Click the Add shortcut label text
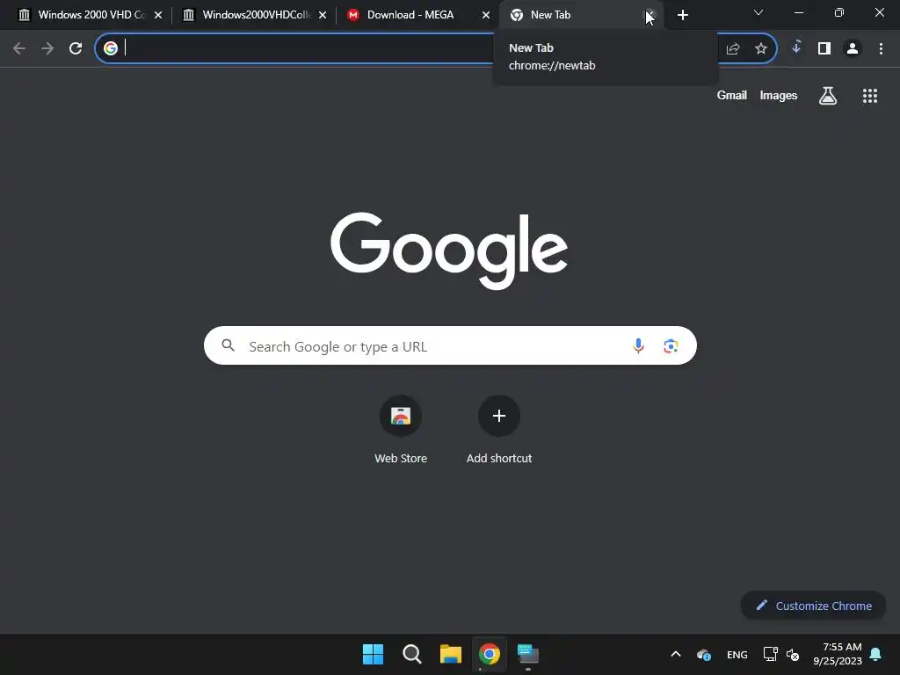Image resolution: width=900 pixels, height=675 pixels. [499, 458]
